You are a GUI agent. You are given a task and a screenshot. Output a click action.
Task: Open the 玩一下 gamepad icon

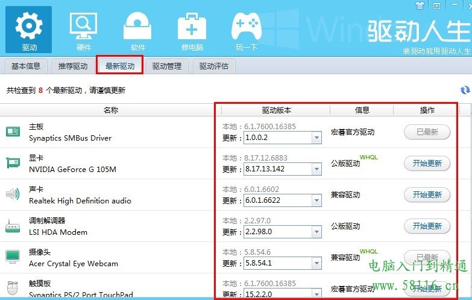(246, 28)
